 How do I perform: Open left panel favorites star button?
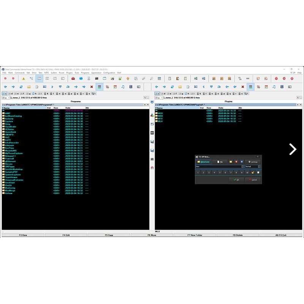pyautogui.click(x=145, y=105)
